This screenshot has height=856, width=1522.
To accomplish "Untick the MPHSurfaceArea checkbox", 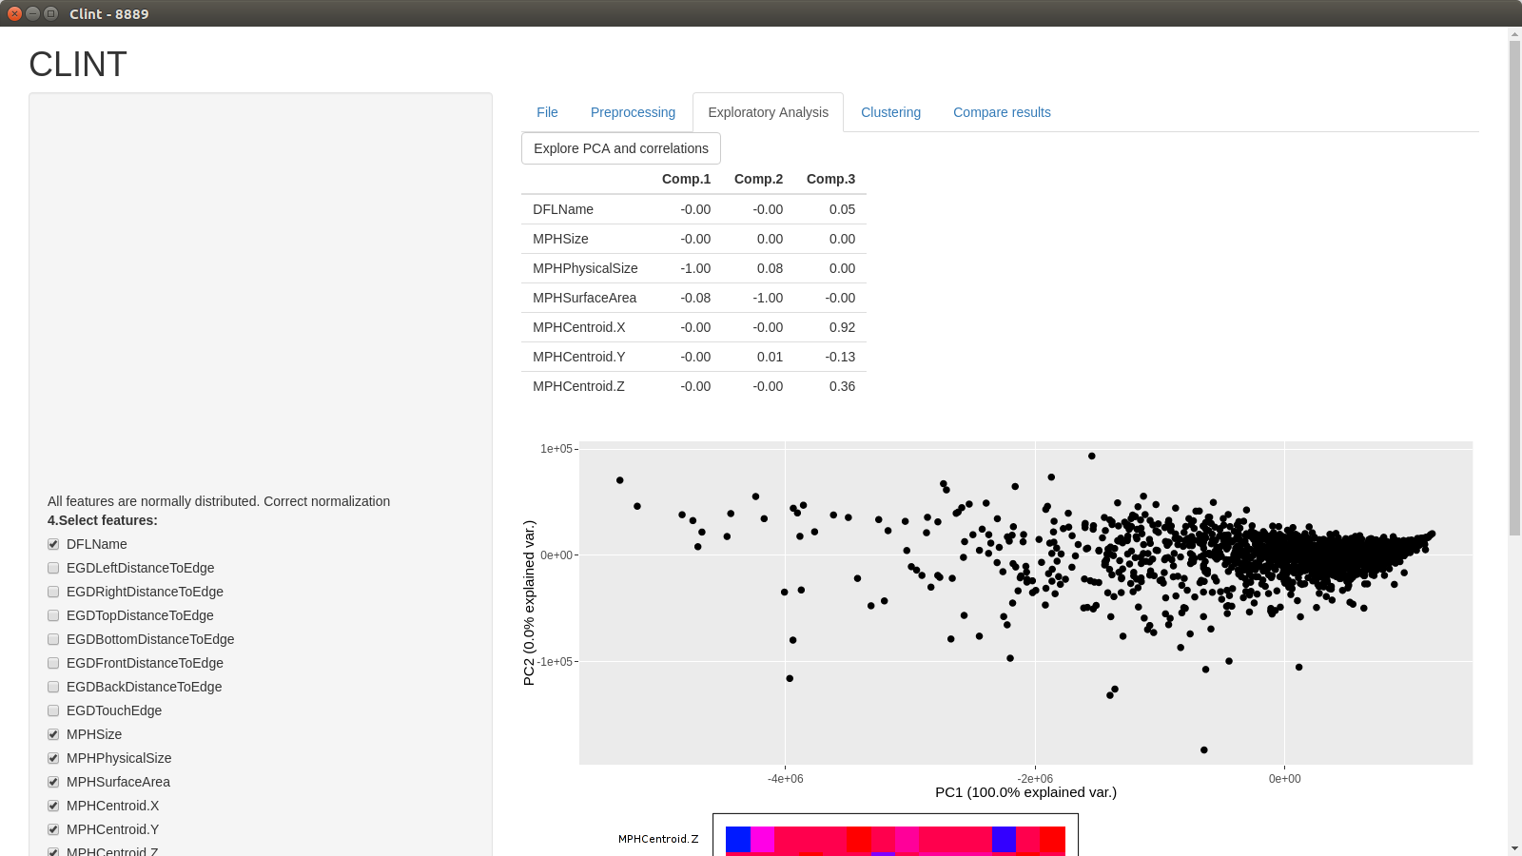I will (53, 782).
